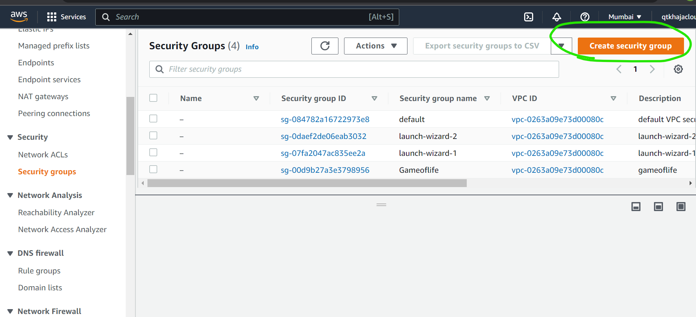Check the launch-wizard-1 row

click(x=153, y=152)
